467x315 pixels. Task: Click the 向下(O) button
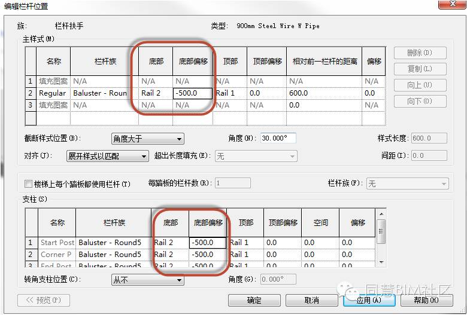point(420,101)
